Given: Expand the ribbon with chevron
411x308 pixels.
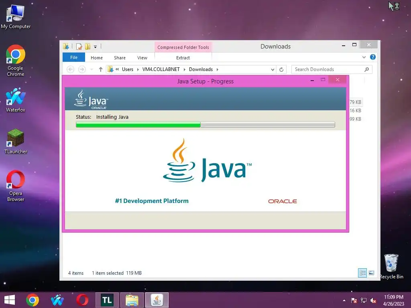Looking at the screenshot, I should 364,57.
